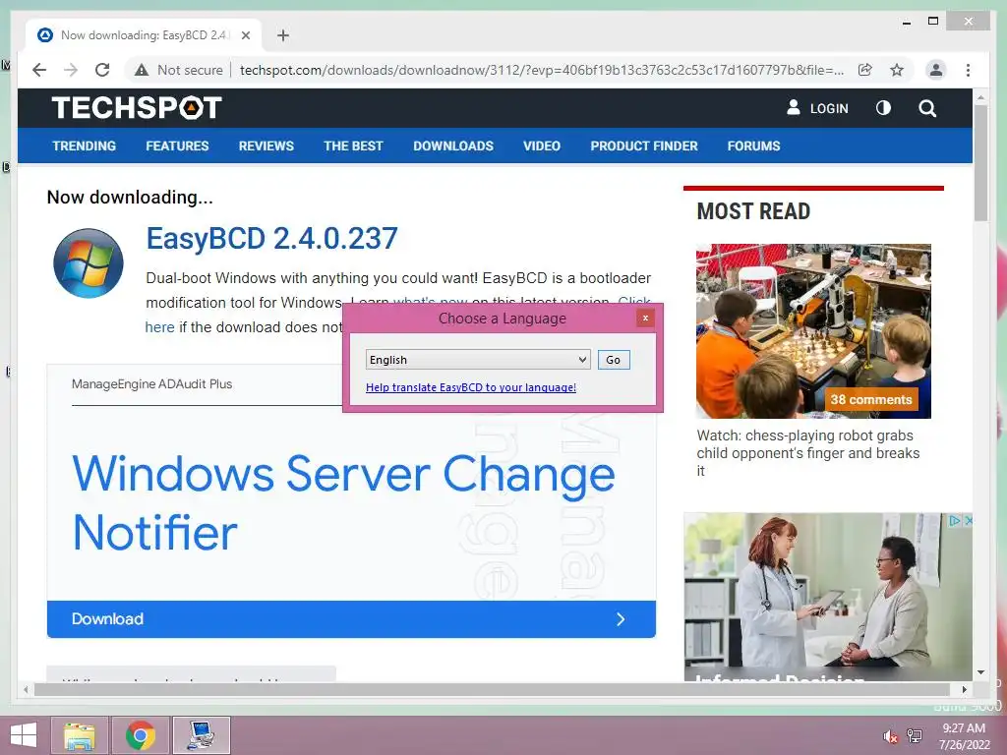Click the blue Download ad button
1007x755 pixels.
[351, 619]
